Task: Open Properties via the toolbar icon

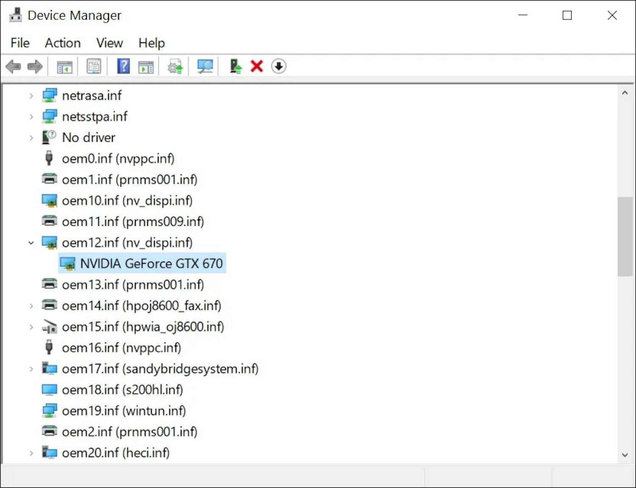Action: (x=94, y=67)
